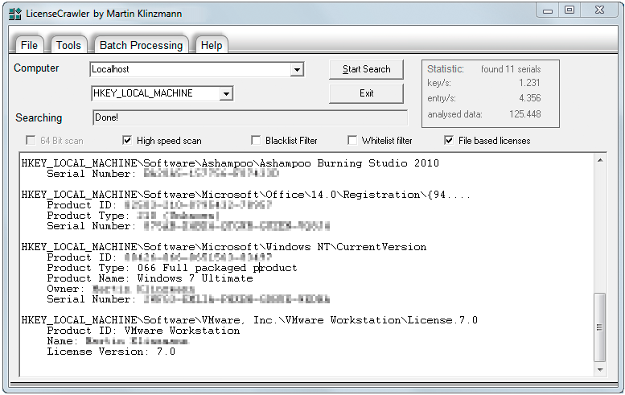The width and height of the screenshot is (625, 395).
Task: Open the File tab
Action: [29, 45]
